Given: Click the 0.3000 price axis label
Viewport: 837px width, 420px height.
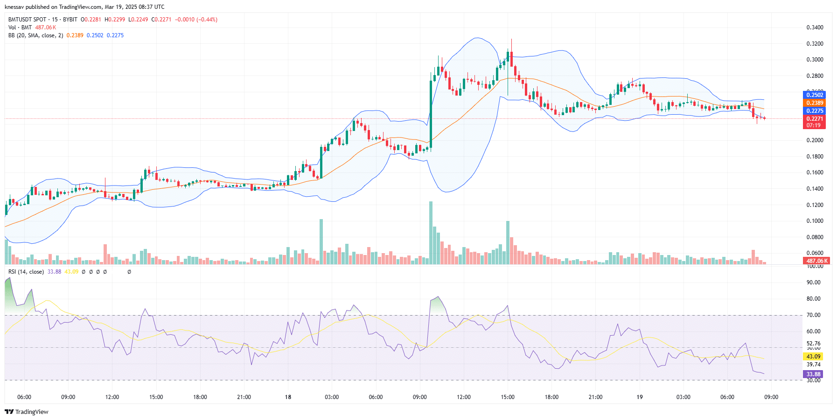Looking at the screenshot, I should click(x=815, y=60).
